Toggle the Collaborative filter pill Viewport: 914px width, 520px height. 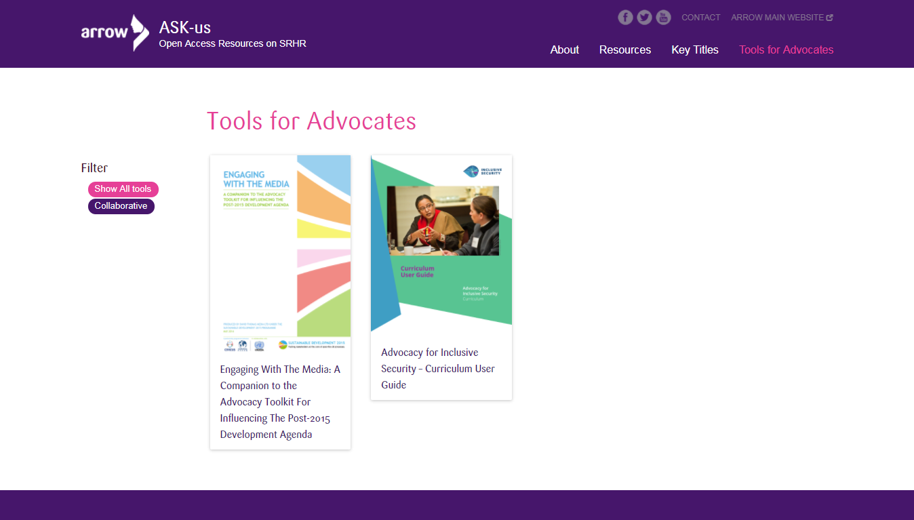click(x=121, y=206)
